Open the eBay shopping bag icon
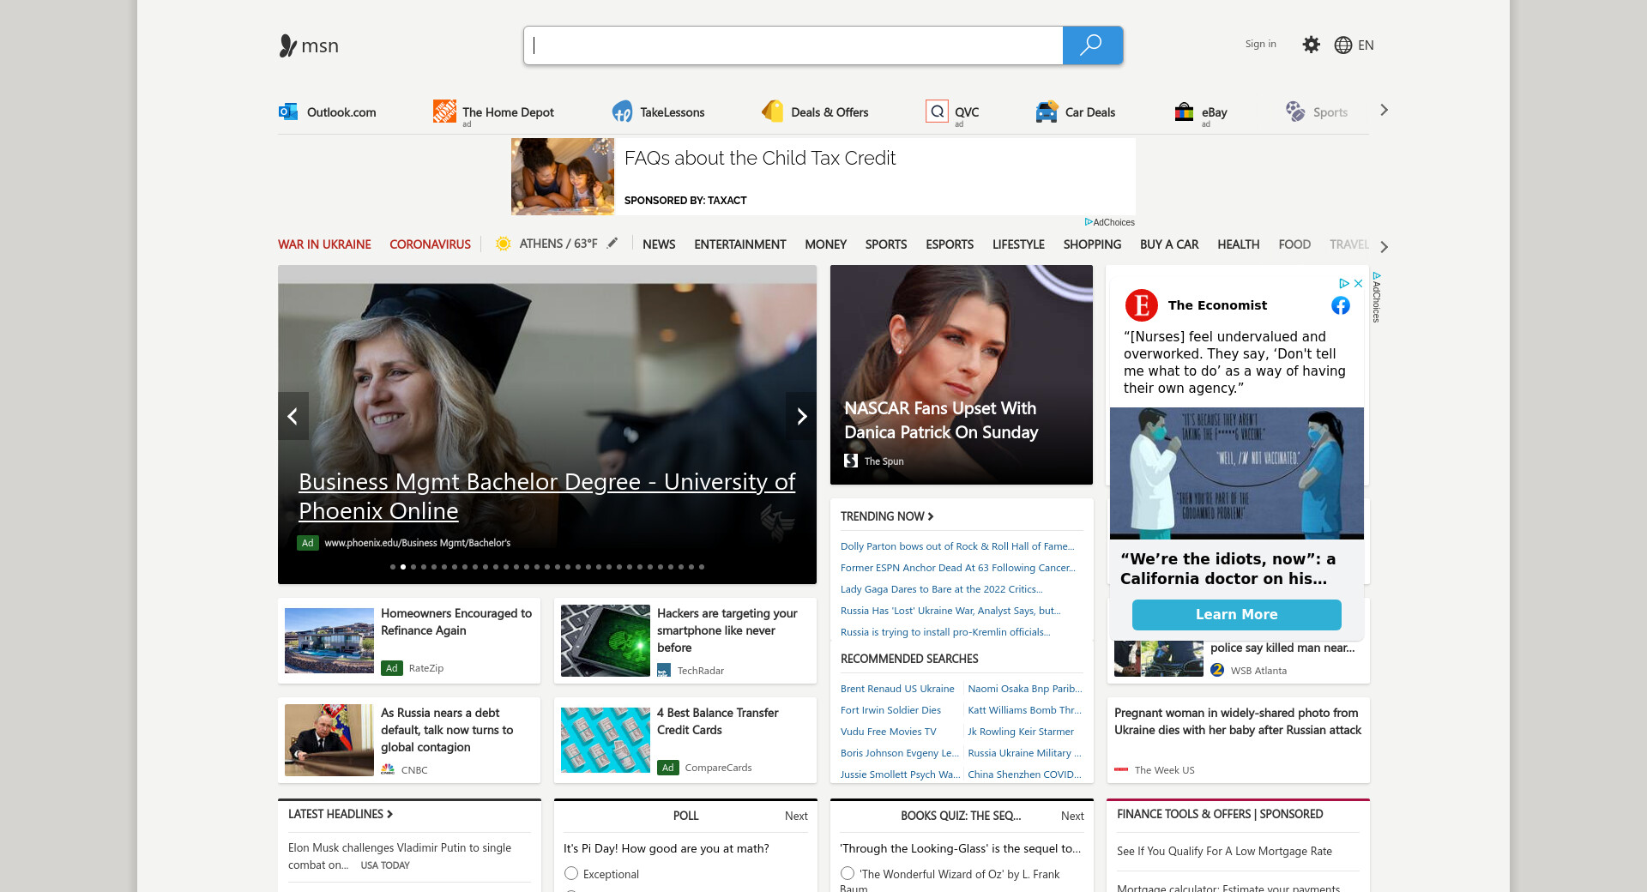This screenshot has height=892, width=1647. pyautogui.click(x=1184, y=111)
